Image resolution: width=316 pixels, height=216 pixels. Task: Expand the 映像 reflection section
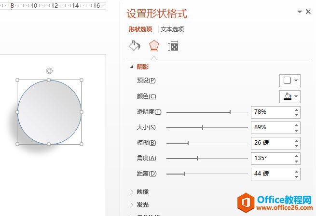[131, 191]
